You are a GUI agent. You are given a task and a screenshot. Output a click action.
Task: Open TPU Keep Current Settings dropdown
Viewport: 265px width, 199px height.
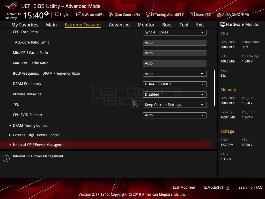(175, 105)
